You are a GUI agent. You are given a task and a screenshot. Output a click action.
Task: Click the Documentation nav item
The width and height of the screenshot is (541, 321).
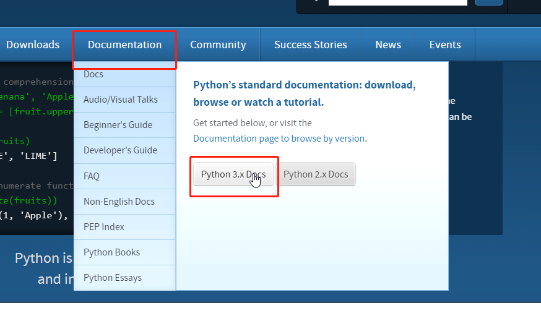pyautogui.click(x=124, y=45)
